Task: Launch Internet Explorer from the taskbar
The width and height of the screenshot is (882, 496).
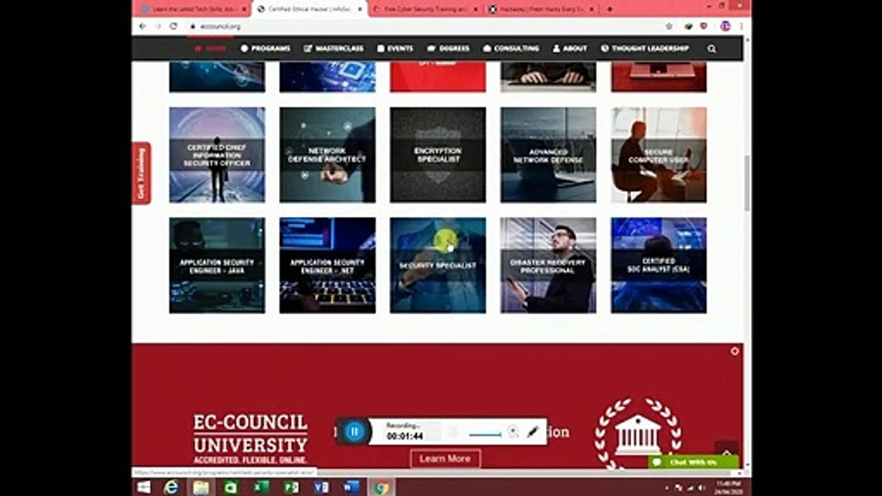Action: point(171,487)
